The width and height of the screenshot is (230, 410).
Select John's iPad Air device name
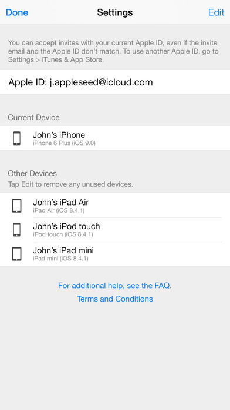point(60,202)
